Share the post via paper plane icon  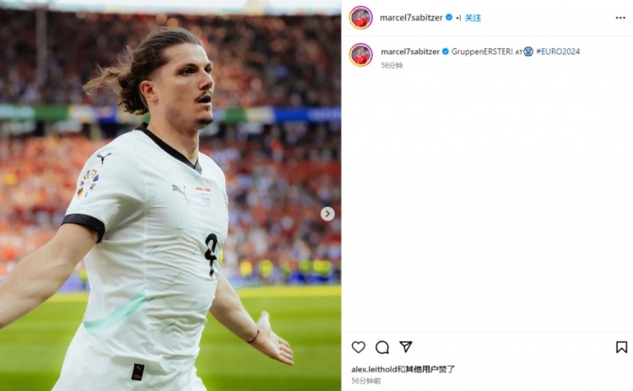405,346
